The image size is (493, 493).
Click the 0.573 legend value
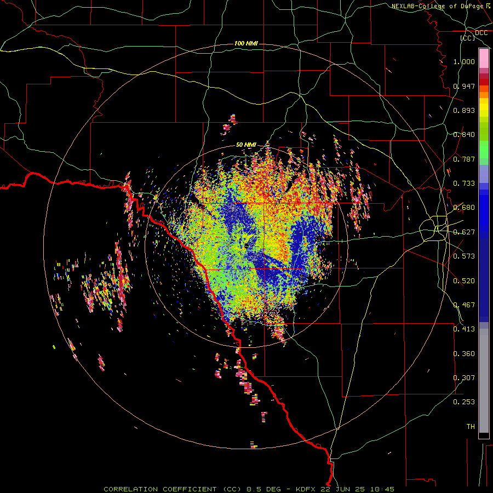(464, 256)
